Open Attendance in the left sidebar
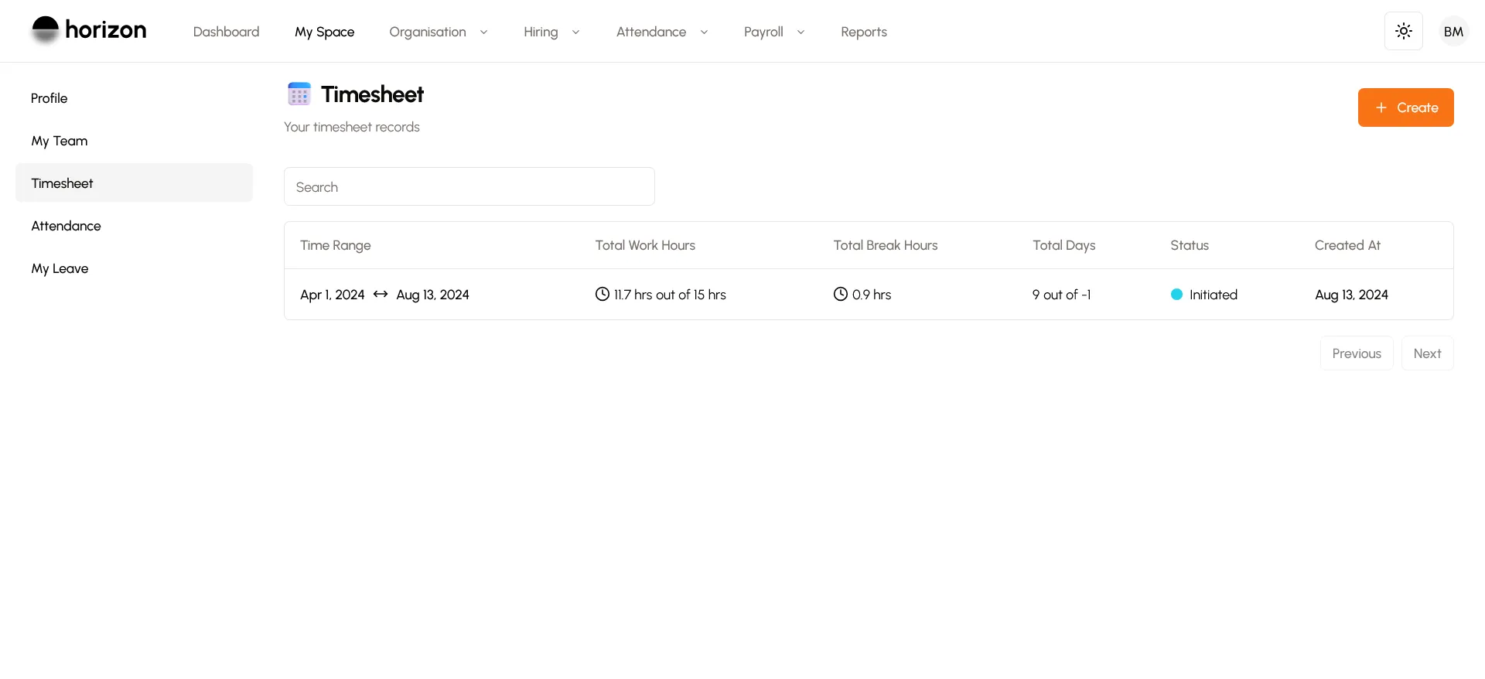Viewport: 1485px width, 679px height. 134,226
